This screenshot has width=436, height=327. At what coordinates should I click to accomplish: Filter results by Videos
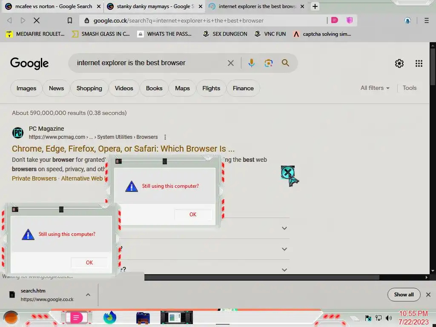coord(124,88)
